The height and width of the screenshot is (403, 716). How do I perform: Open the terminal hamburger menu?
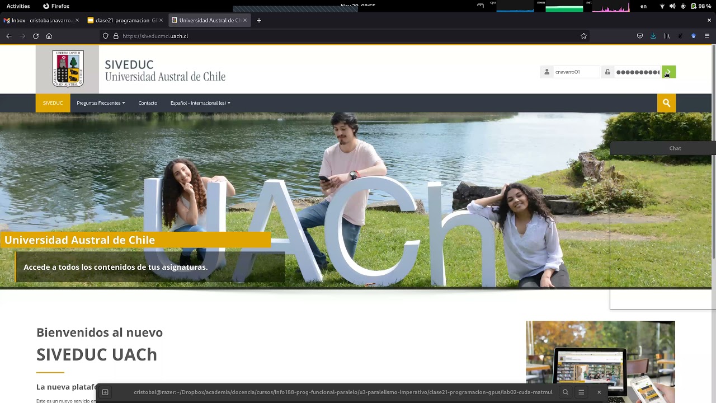coord(581,392)
